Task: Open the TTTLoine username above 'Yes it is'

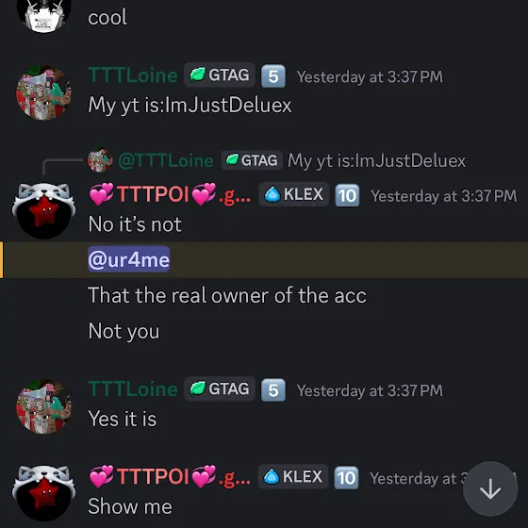Action: click(x=133, y=388)
